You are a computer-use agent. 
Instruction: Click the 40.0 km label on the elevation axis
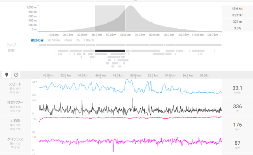tap(96, 35)
